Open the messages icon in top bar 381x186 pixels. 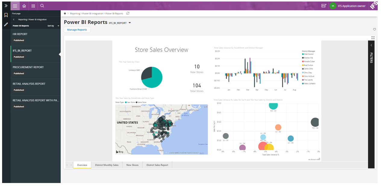(324, 6)
